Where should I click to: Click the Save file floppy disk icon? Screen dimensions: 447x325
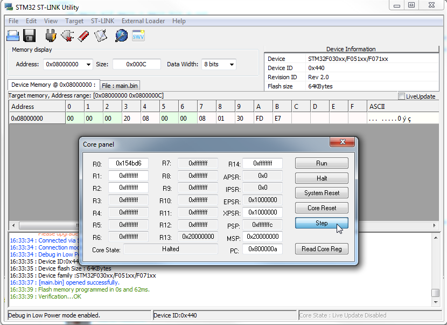pyautogui.click(x=29, y=36)
